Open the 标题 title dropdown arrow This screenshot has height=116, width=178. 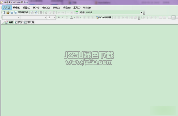[141, 12]
